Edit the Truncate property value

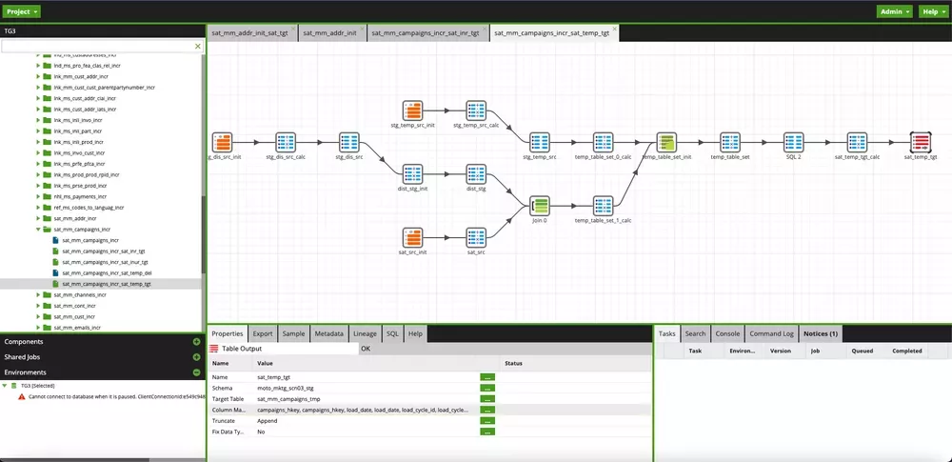pos(487,421)
